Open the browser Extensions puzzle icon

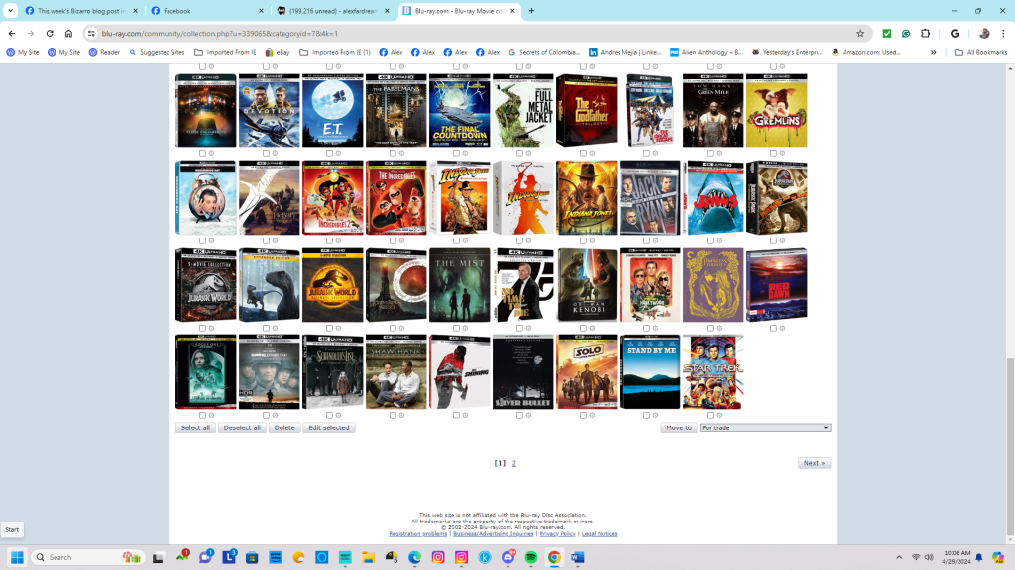tap(925, 33)
